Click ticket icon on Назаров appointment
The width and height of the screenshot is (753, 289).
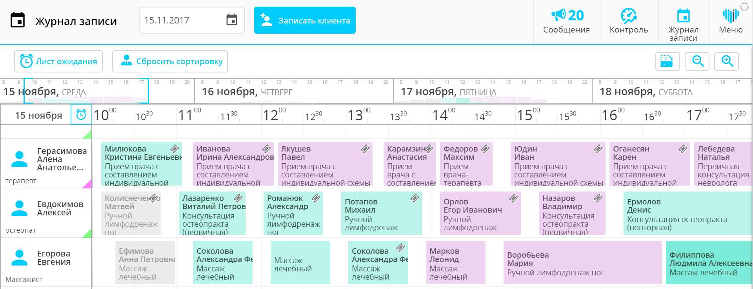point(598,198)
